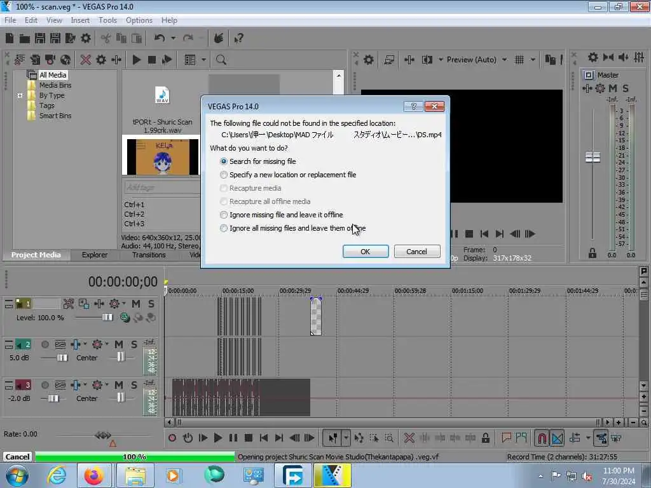The width and height of the screenshot is (651, 488).
Task: Open the Views dropdown in Project Media
Action: pyautogui.click(x=203, y=60)
